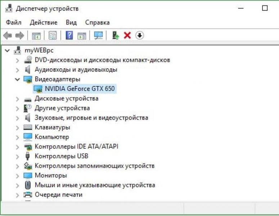Select the Мониторы label
Image resolution: width=279 pixels, height=216 pixels.
51,175
